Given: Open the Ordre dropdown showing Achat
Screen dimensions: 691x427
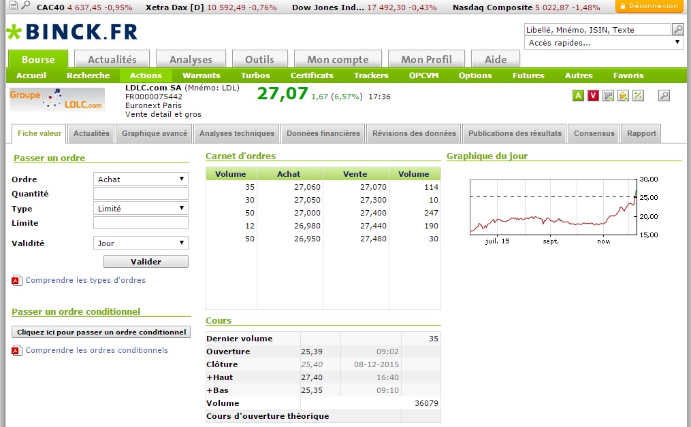Looking at the screenshot, I should pyautogui.click(x=140, y=179).
